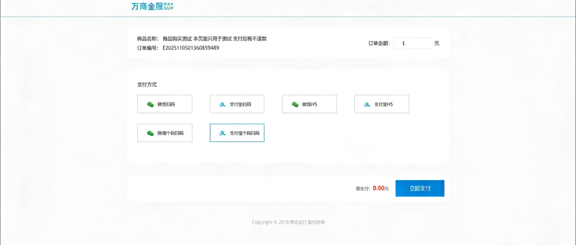Click the product name text 商品购买测试
Viewport: 576px width, 245px height.
coord(177,39)
